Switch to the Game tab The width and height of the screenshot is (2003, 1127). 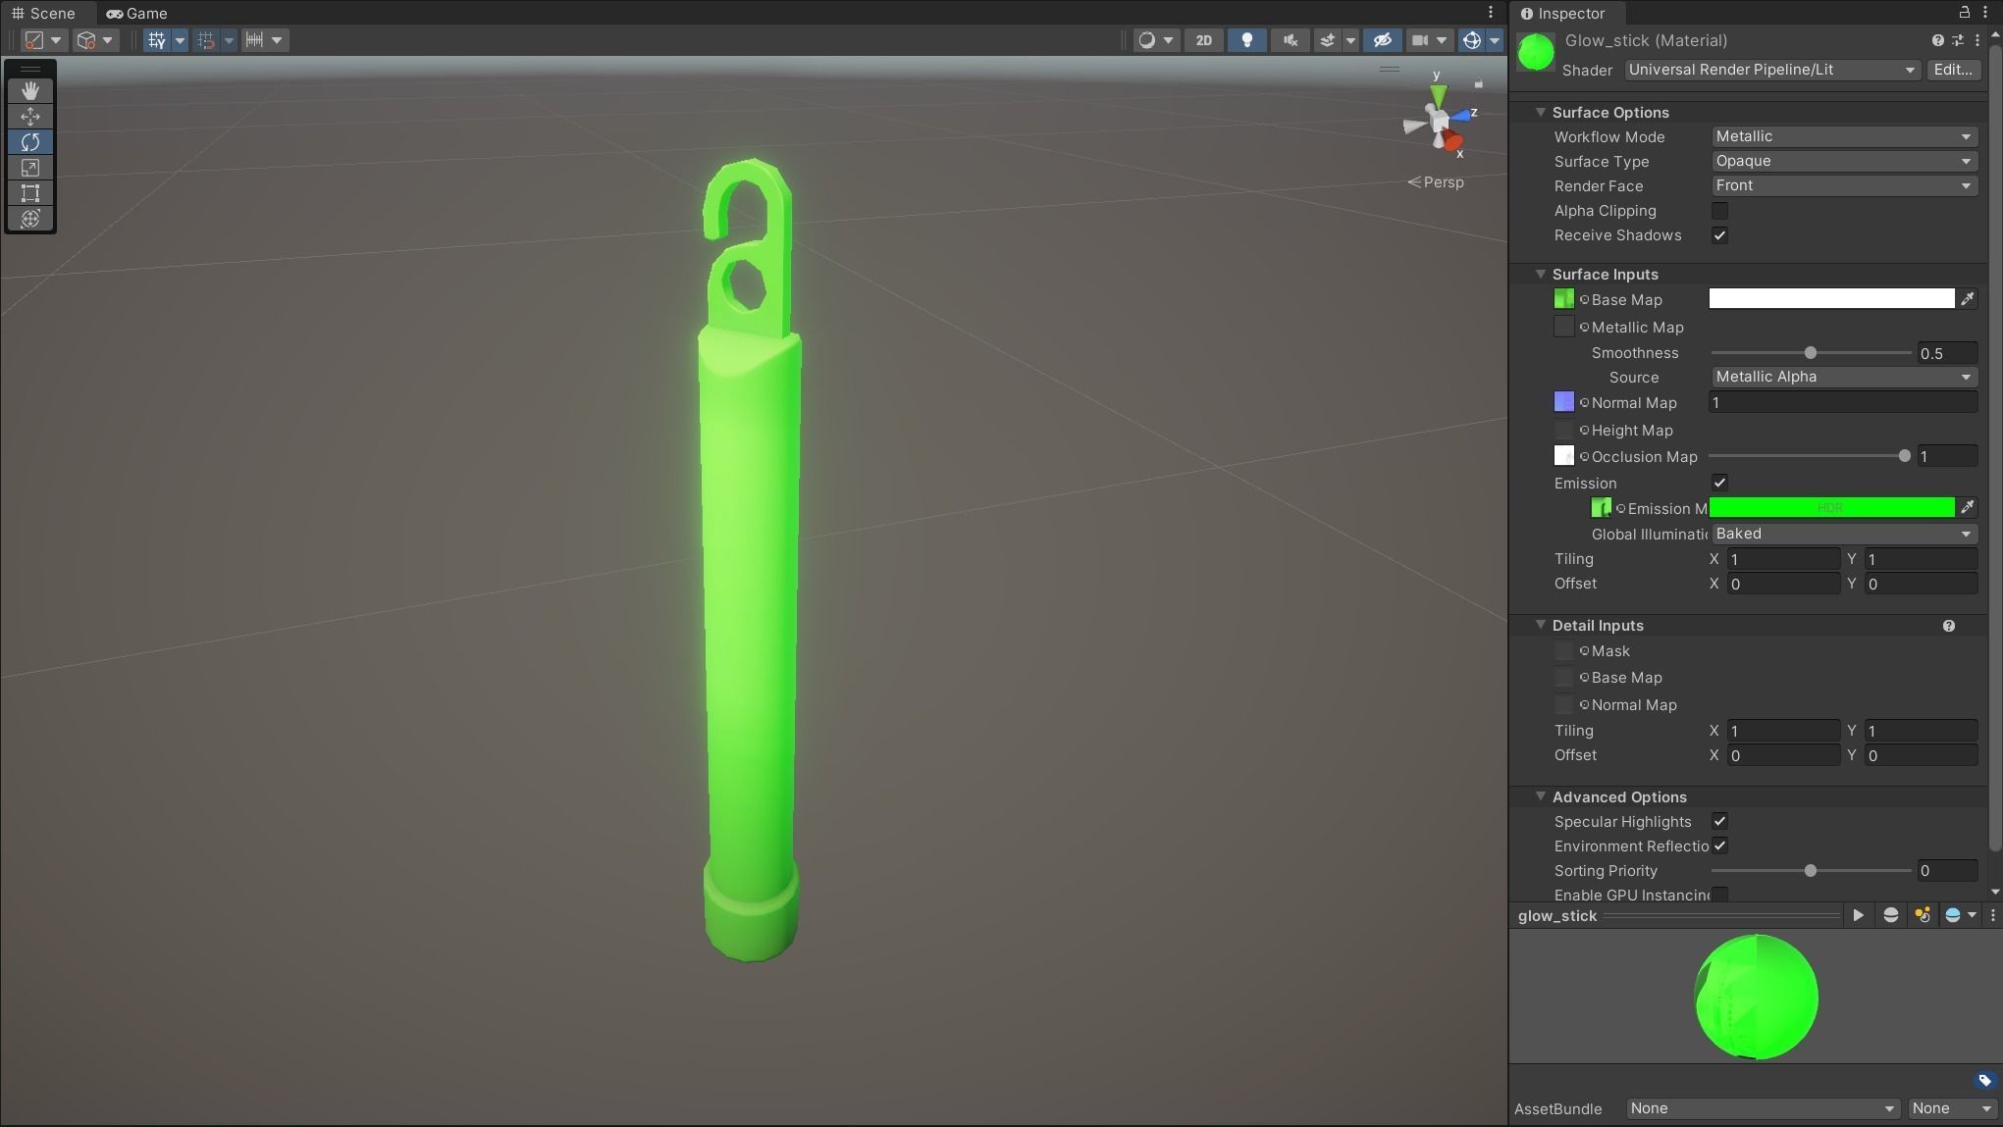pyautogui.click(x=136, y=14)
